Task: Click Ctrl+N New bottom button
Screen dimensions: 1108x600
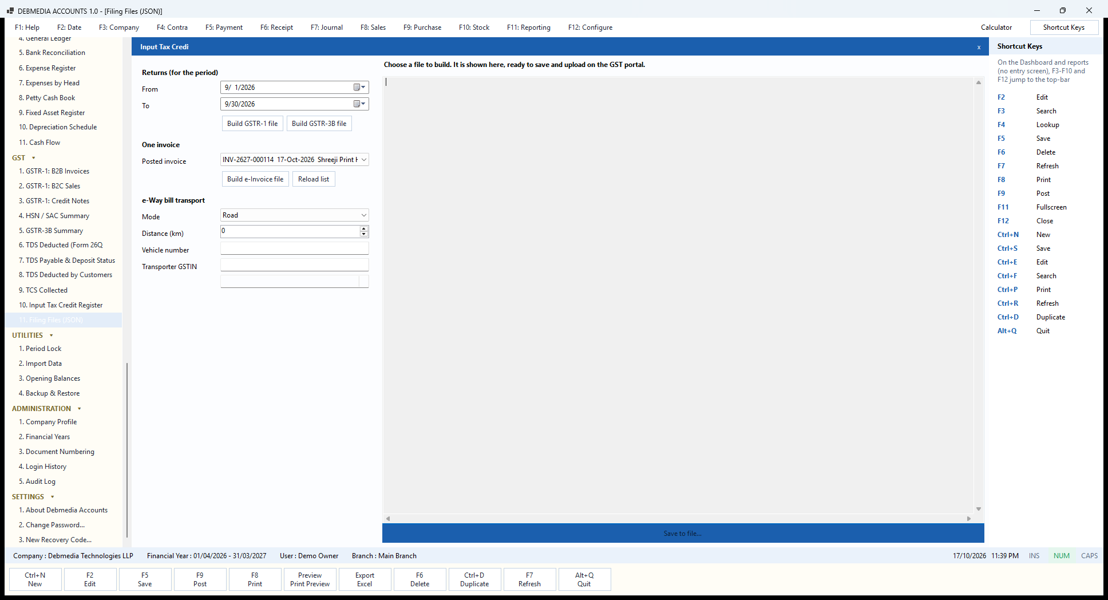Action: click(x=35, y=579)
